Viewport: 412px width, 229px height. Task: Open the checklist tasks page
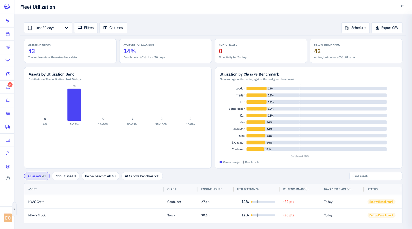point(8,113)
